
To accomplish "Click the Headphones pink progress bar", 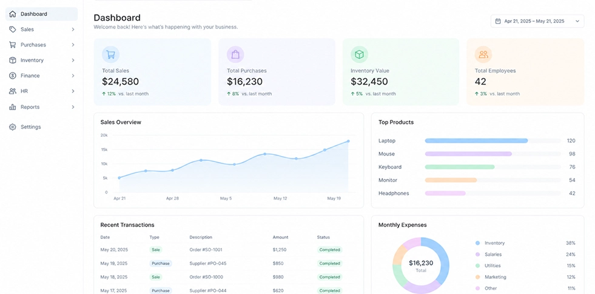I will (x=445, y=194).
